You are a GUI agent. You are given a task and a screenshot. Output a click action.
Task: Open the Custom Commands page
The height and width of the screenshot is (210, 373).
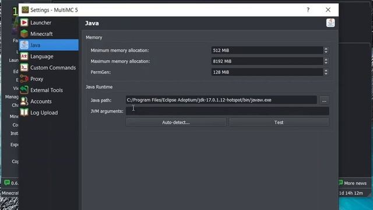click(x=49, y=68)
